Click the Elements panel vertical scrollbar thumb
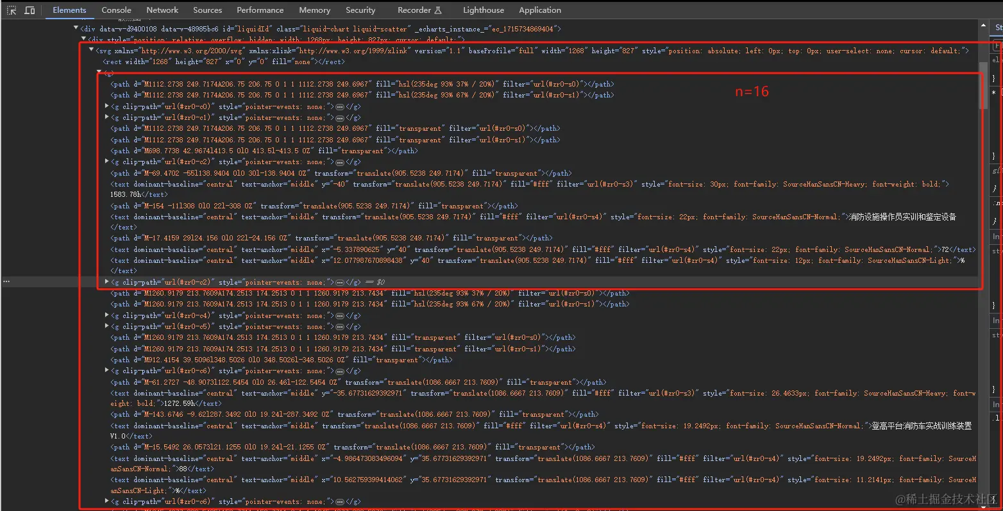The image size is (1003, 511). (983, 86)
